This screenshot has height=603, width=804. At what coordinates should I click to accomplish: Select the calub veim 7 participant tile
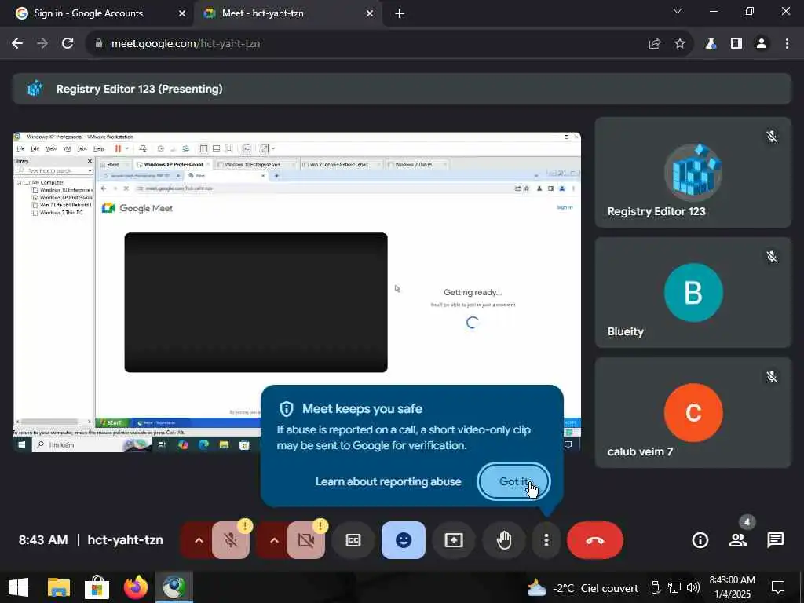693,413
